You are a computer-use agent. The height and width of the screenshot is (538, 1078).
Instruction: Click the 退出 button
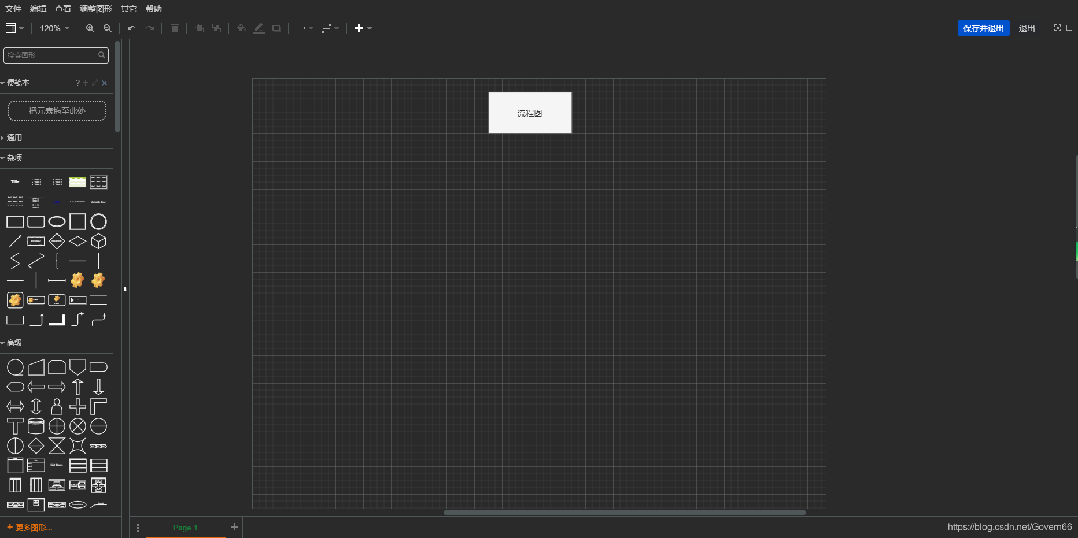pos(1027,28)
